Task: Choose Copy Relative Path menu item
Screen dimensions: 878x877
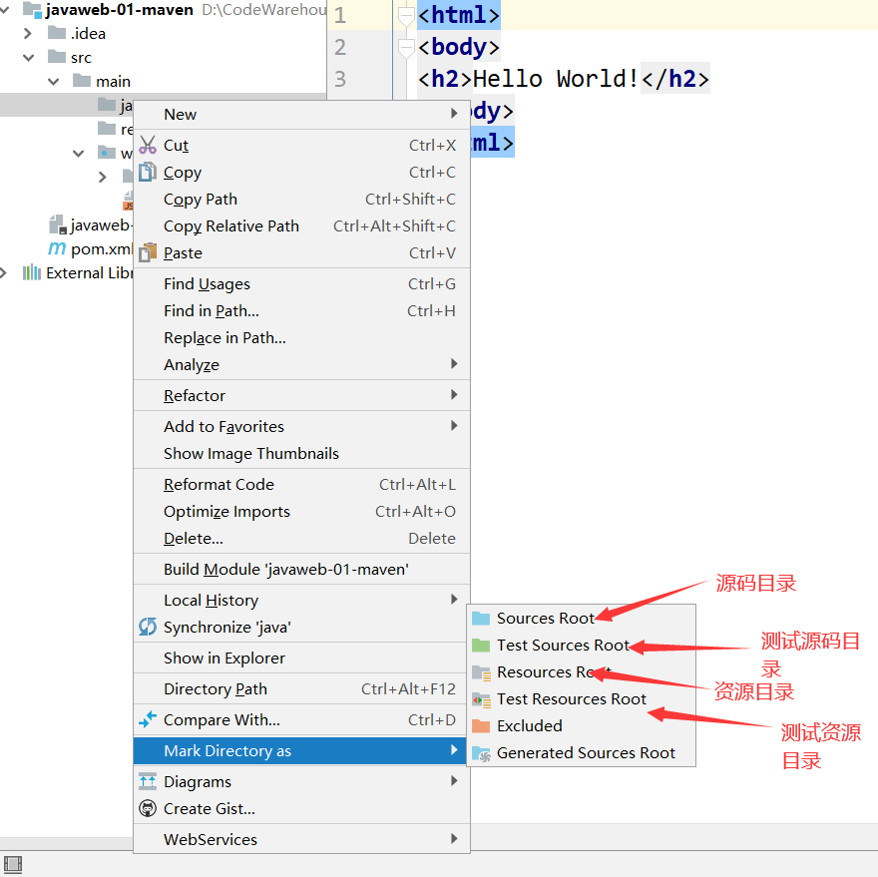Action: click(x=301, y=225)
